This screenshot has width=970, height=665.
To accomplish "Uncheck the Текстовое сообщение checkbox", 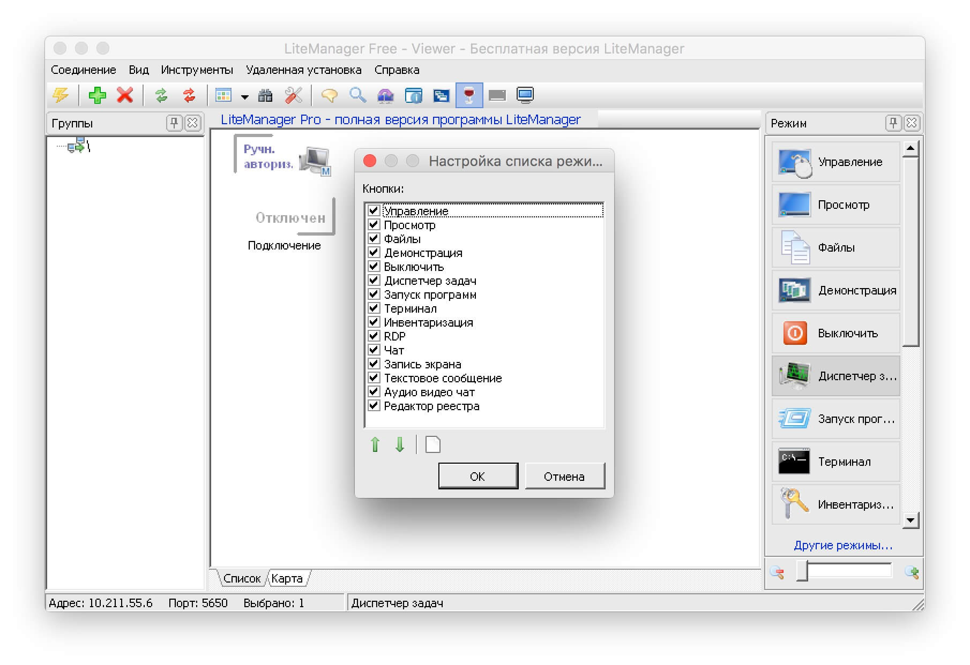I will tap(374, 377).
